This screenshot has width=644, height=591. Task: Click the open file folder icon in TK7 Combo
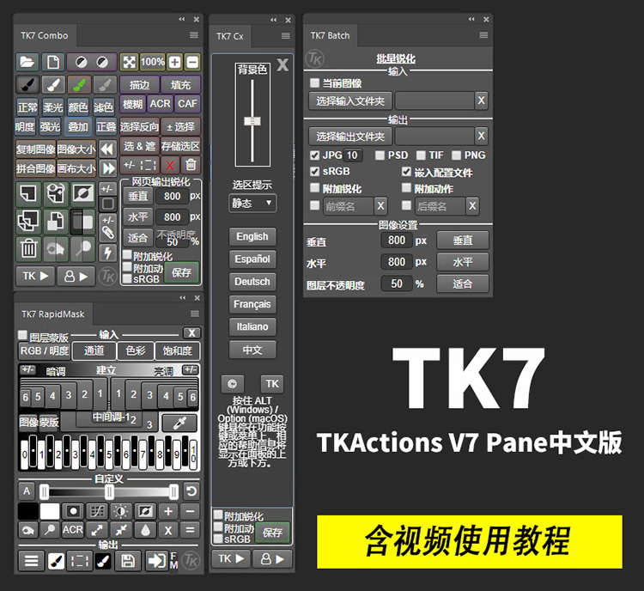point(27,63)
